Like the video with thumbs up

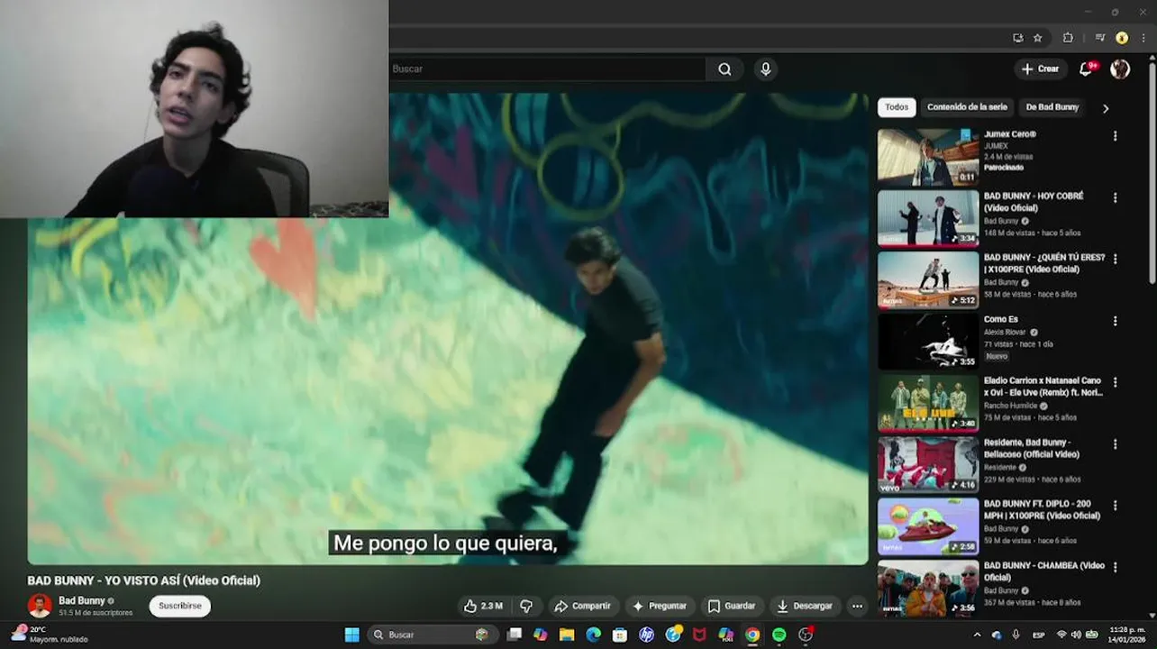click(483, 607)
